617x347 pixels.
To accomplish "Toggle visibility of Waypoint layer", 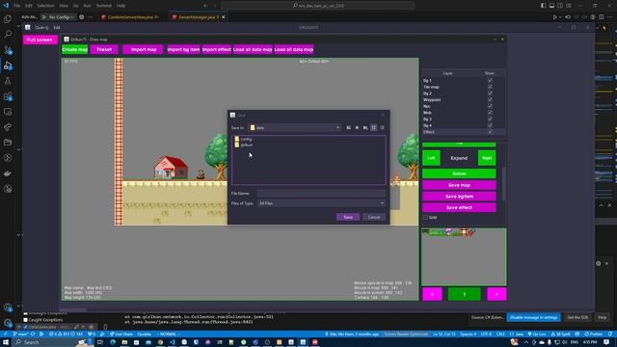I will tap(490, 99).
